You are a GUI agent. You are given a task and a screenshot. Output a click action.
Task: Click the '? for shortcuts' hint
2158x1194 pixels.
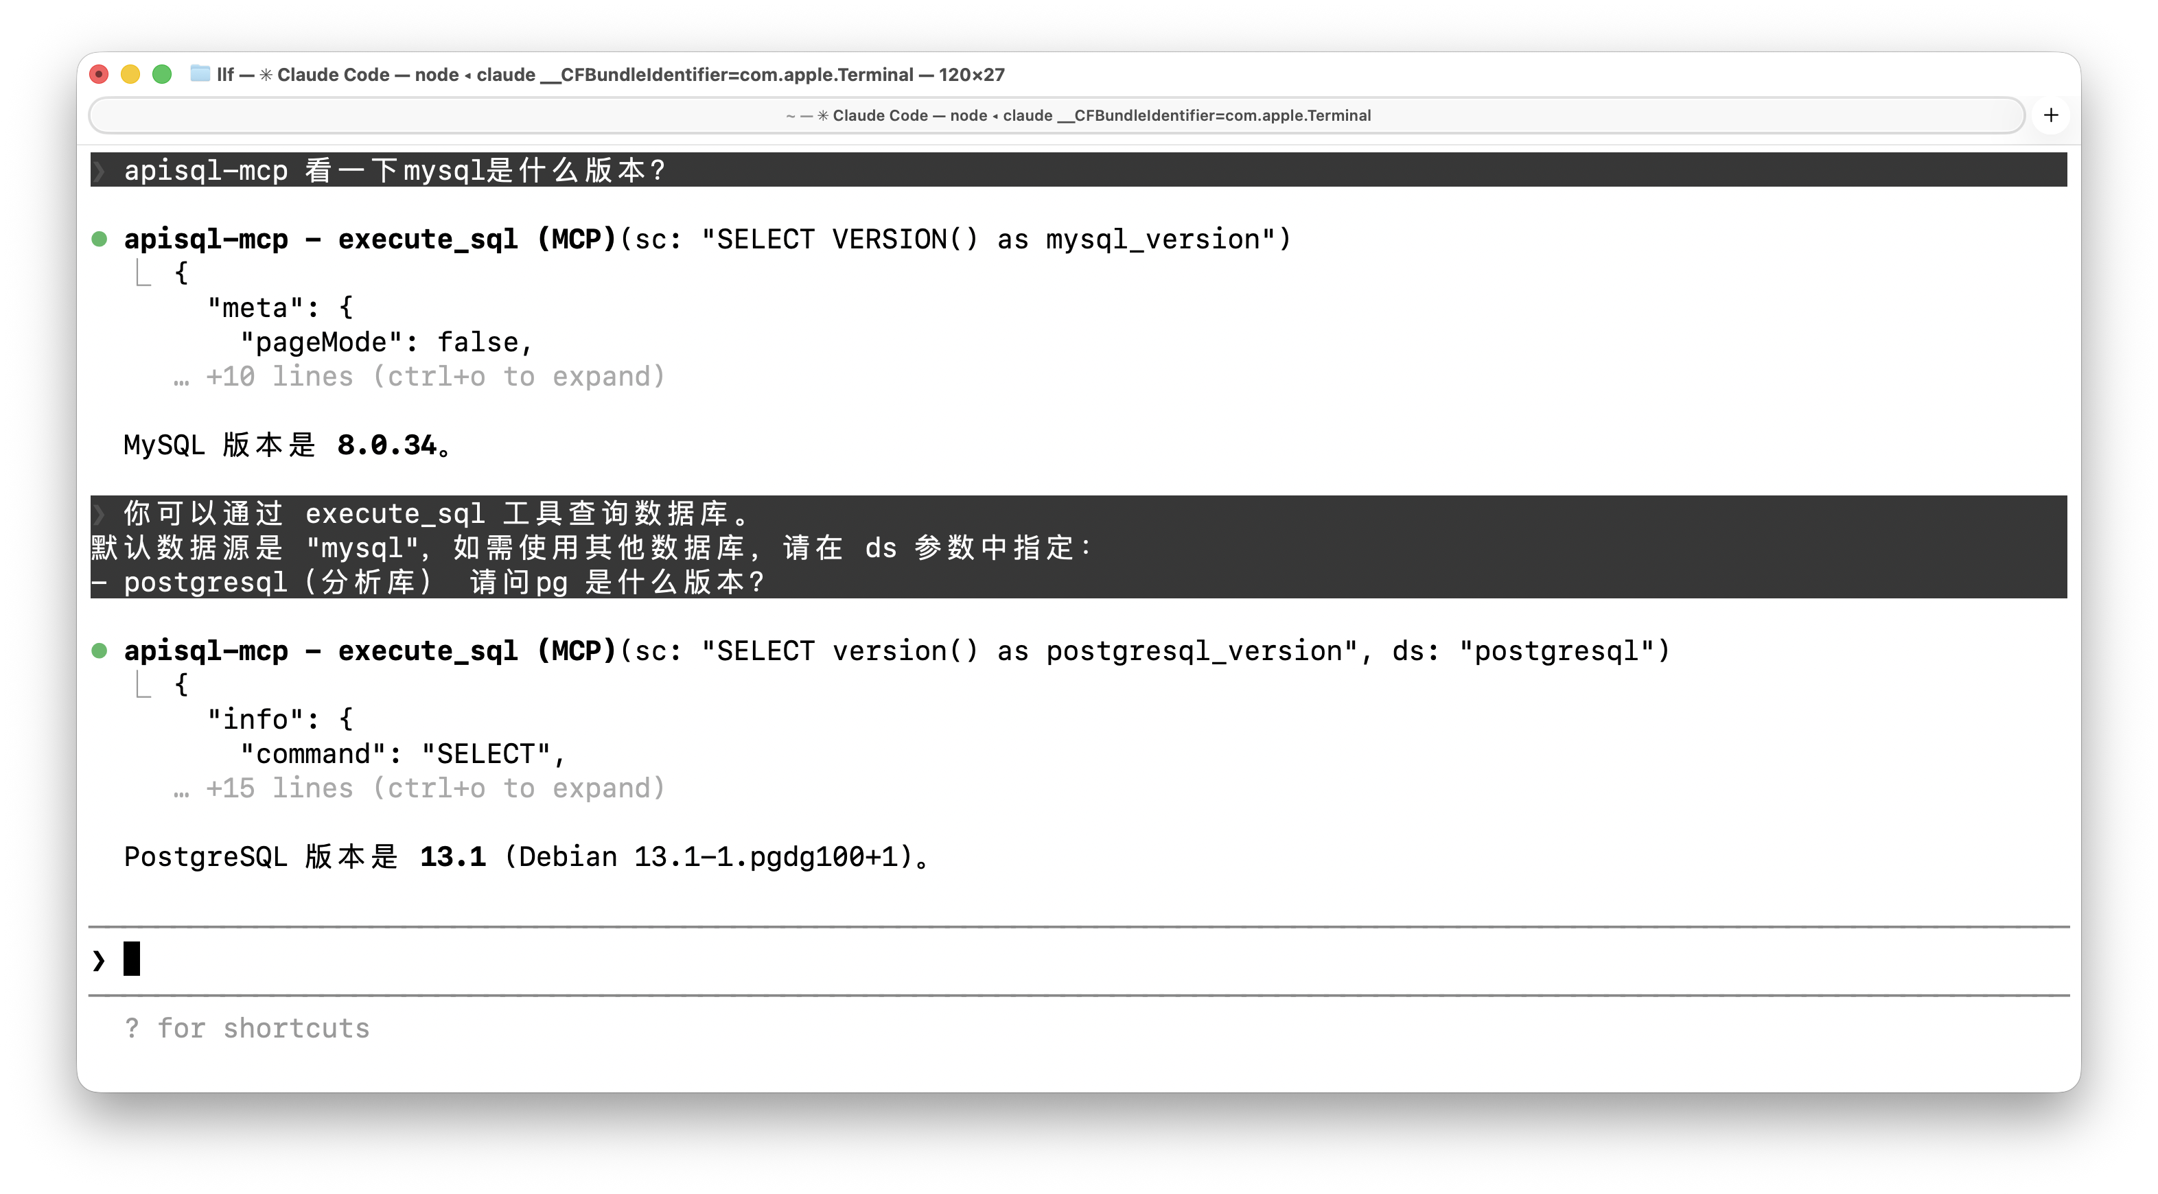click(247, 1028)
